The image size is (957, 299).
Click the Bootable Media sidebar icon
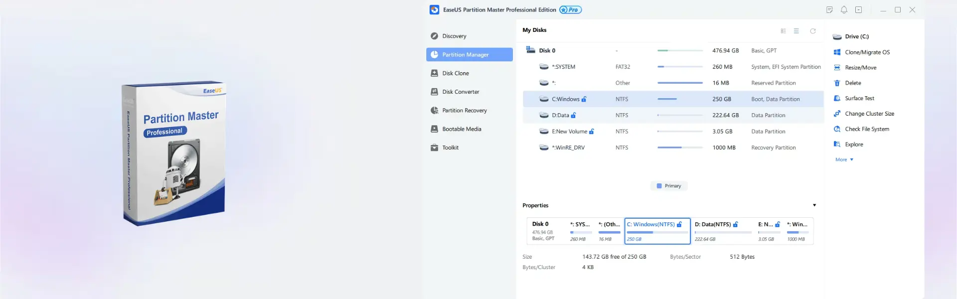434,129
